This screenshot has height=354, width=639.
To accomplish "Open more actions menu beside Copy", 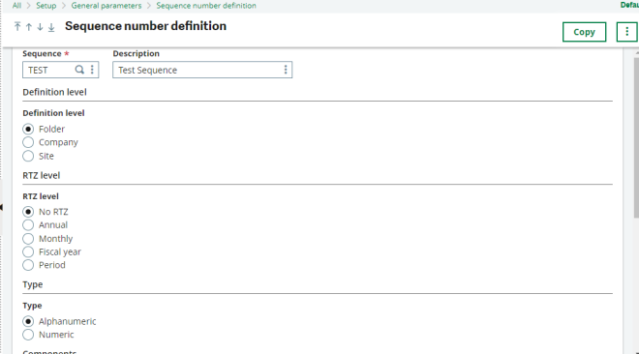I will (626, 32).
